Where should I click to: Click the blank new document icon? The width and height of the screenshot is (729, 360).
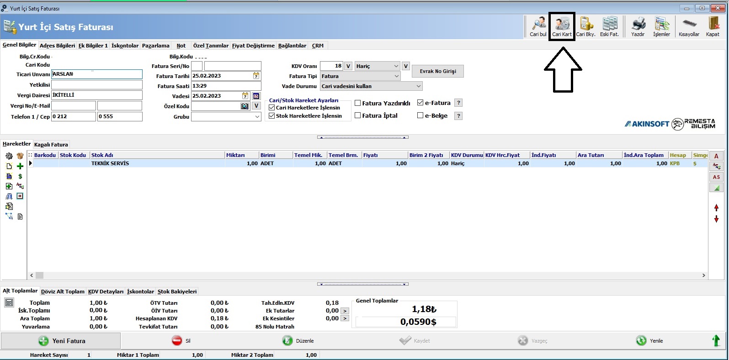coord(9,166)
